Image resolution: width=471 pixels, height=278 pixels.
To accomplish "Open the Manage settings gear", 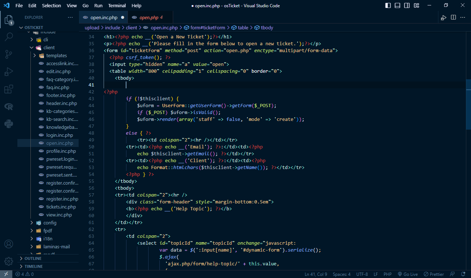I will (9, 261).
